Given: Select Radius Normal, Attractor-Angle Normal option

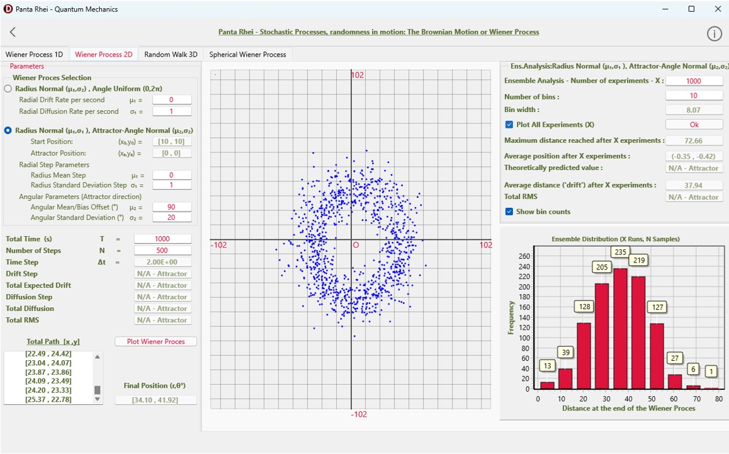Looking at the screenshot, I should click(x=8, y=131).
